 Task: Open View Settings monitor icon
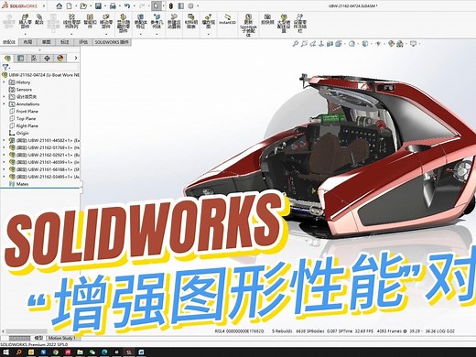413,44
